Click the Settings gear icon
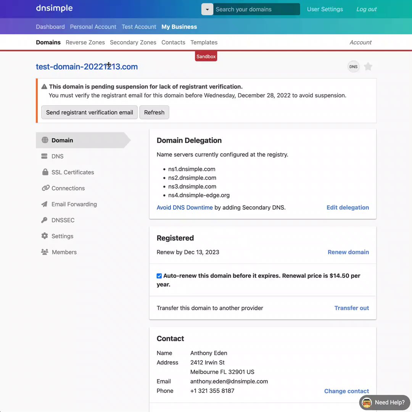This screenshot has width=412, height=412. point(45,236)
